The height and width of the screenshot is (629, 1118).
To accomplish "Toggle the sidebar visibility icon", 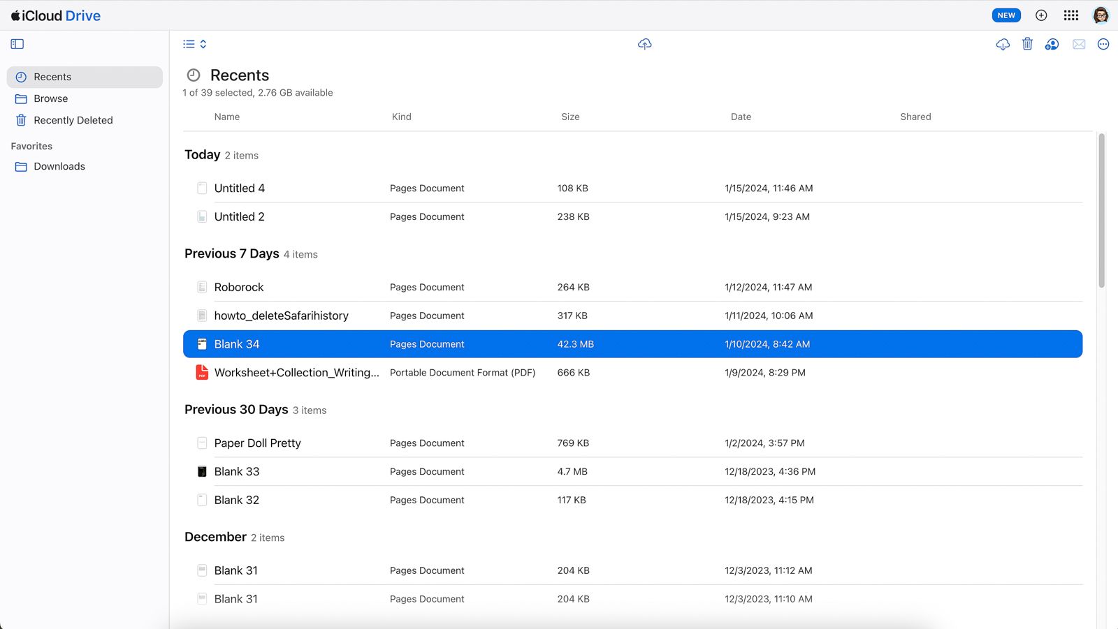I will (17, 44).
